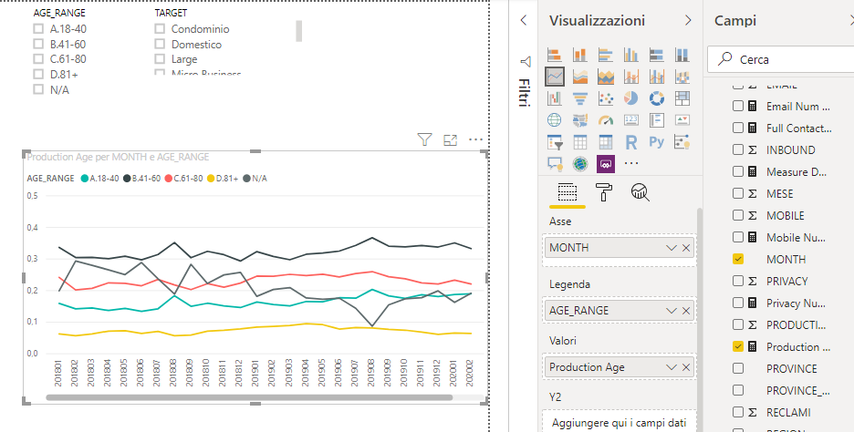Enable the PRIVACY field checkbox
854x432 pixels.
coord(738,281)
